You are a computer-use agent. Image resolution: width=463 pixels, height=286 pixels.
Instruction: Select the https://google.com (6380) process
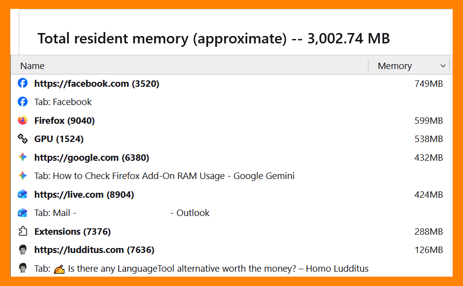pyautogui.click(x=231, y=157)
